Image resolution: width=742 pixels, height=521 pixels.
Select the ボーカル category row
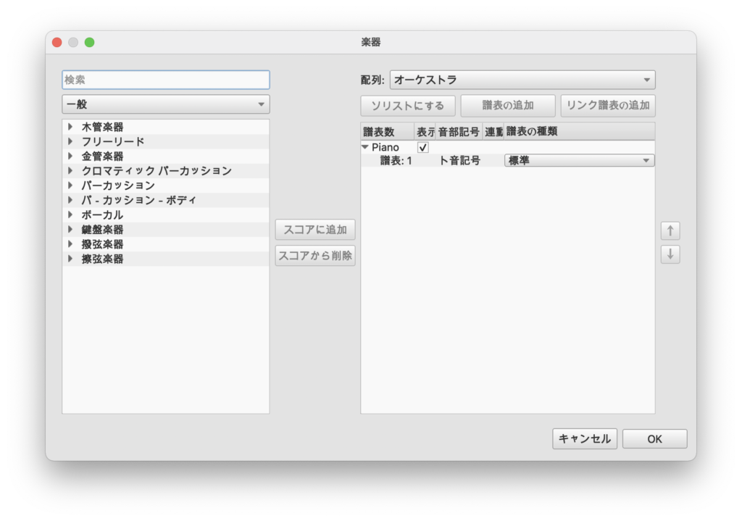pyautogui.click(x=102, y=215)
